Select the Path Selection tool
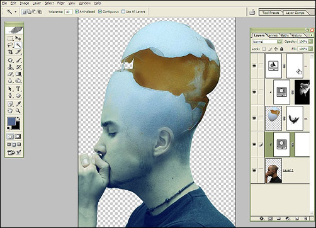316x228 pixels. (10, 89)
